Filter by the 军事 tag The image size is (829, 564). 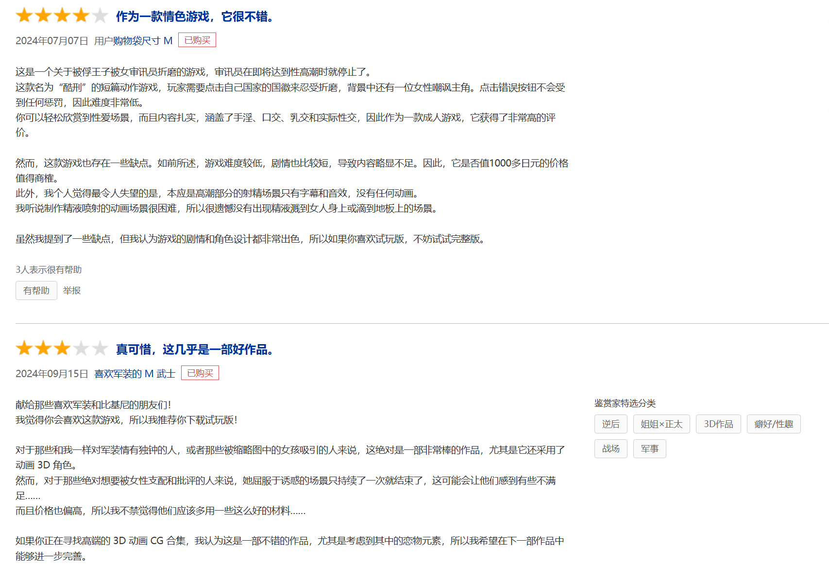coord(649,449)
